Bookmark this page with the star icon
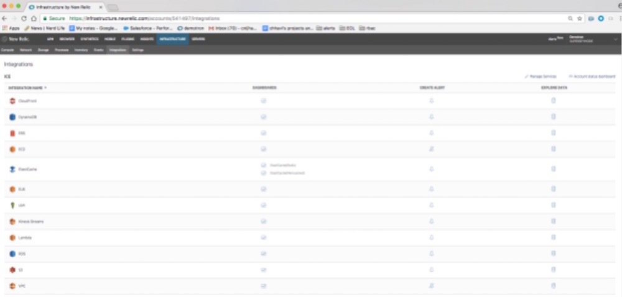Screen dimensions: 622x297 point(580,19)
